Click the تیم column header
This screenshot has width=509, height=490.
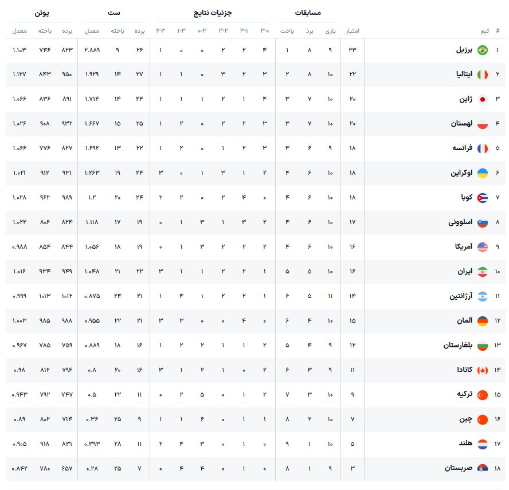484,30
